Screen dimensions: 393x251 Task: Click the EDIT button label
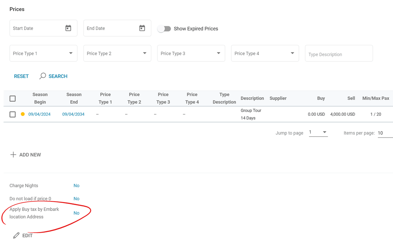click(28, 236)
